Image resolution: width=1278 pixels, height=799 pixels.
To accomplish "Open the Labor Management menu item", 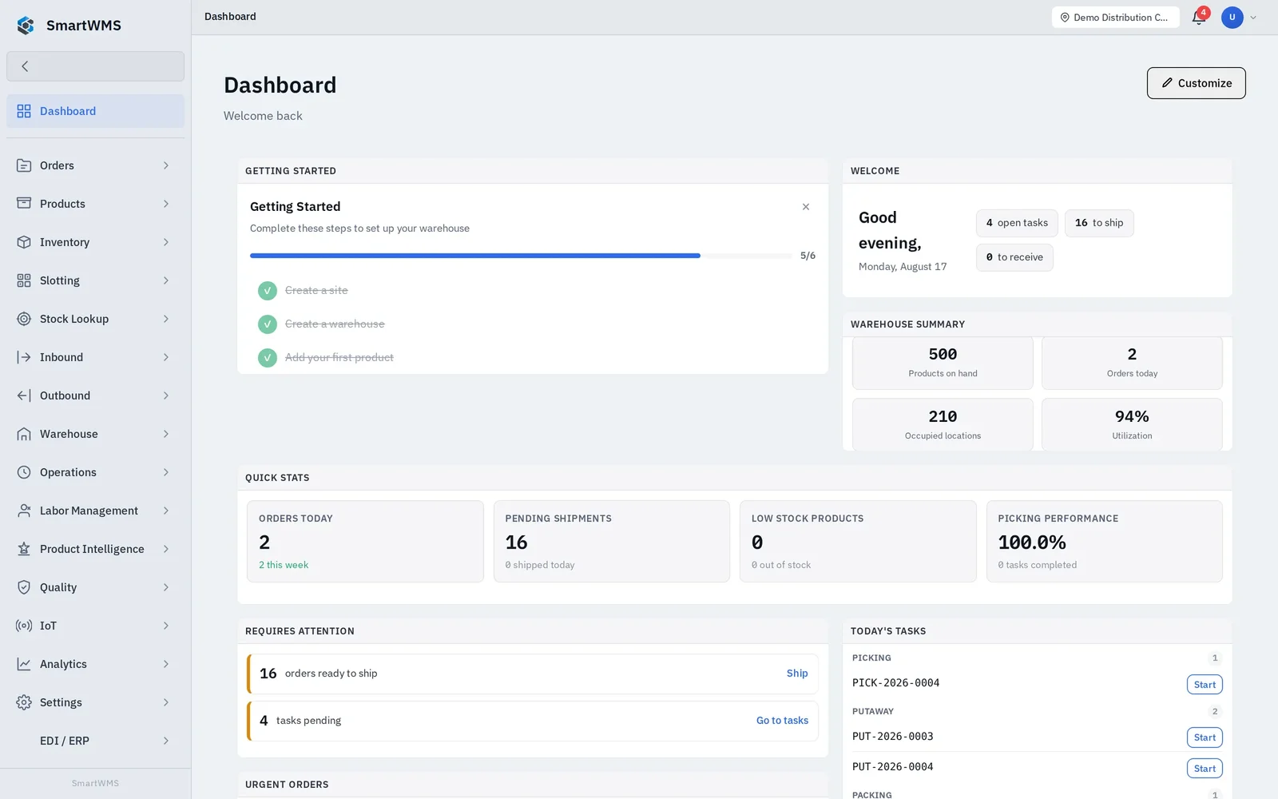I will tap(95, 511).
